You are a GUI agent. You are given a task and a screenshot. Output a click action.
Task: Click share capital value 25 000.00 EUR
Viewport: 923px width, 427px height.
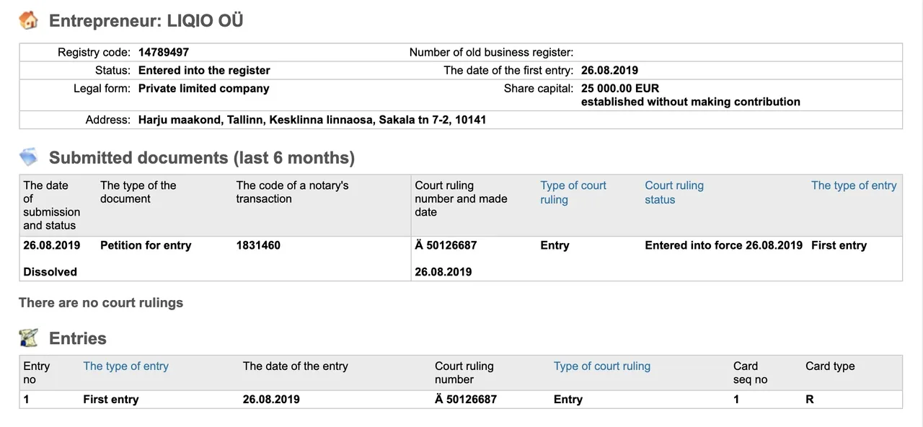620,89
